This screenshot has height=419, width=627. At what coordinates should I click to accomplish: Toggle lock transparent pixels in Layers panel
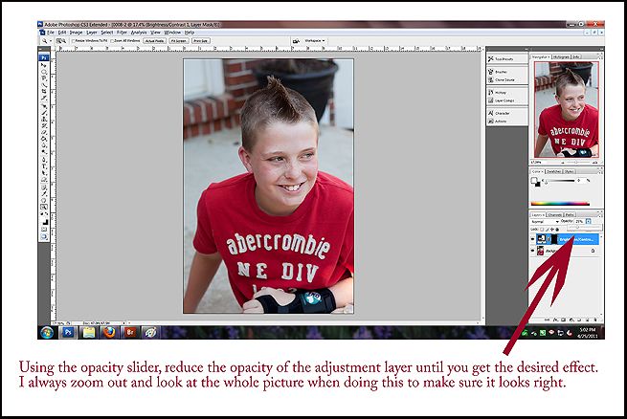coord(542,230)
